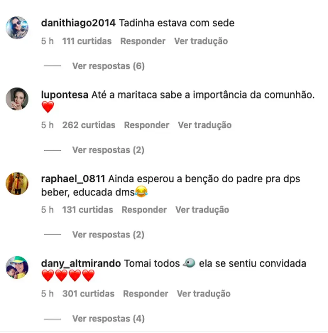
Task: View the 262 curtidas likes list
Action: [89, 125]
